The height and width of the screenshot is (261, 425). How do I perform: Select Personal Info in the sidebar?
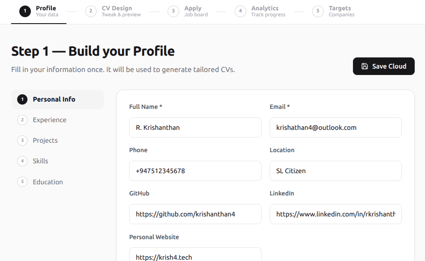(54, 99)
